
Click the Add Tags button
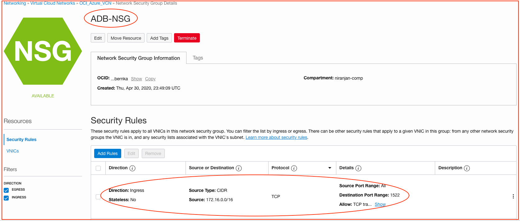pos(159,38)
